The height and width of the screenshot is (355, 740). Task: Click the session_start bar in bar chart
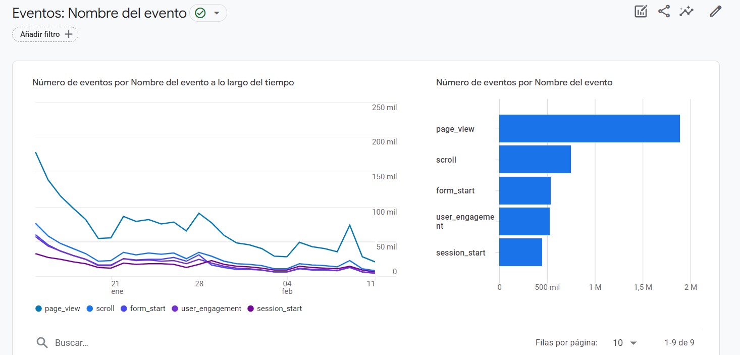[520, 252]
